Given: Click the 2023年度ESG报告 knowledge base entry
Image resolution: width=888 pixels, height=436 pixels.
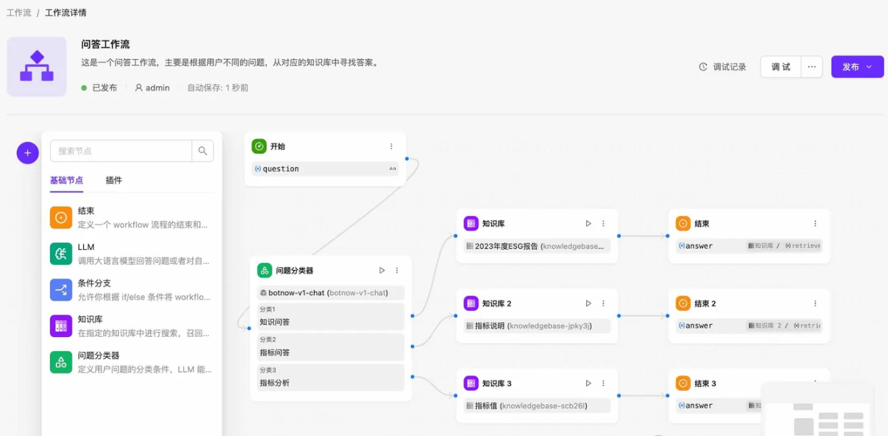Looking at the screenshot, I should pos(537,246).
